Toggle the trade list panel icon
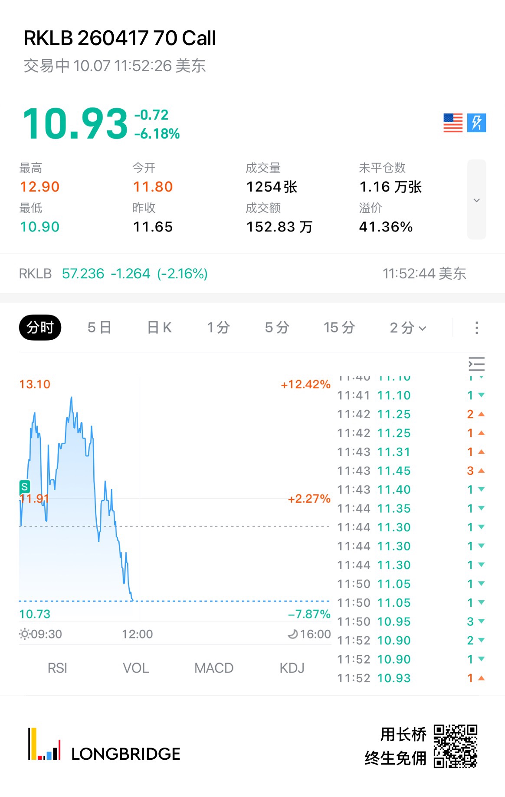Viewport: 505px width, 797px height. [476, 364]
